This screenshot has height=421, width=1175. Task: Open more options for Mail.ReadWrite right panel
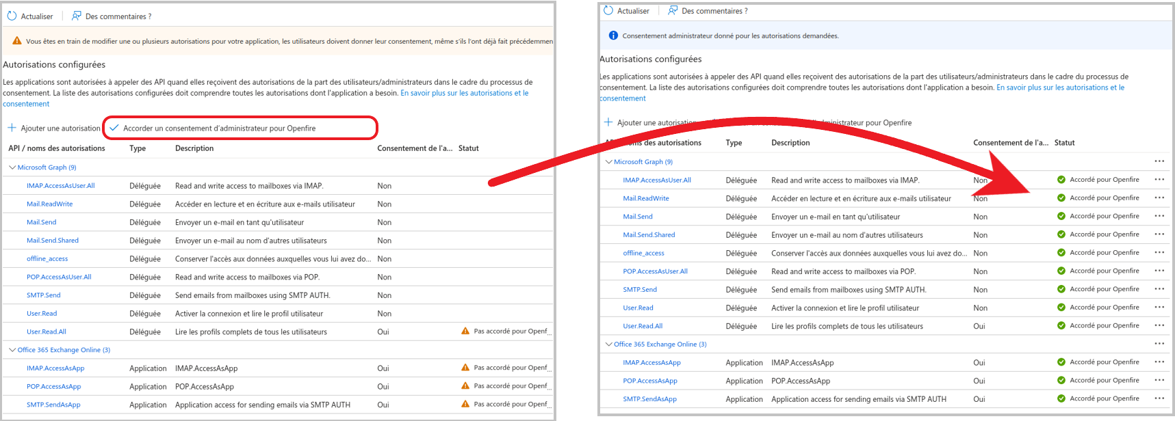[1159, 198]
